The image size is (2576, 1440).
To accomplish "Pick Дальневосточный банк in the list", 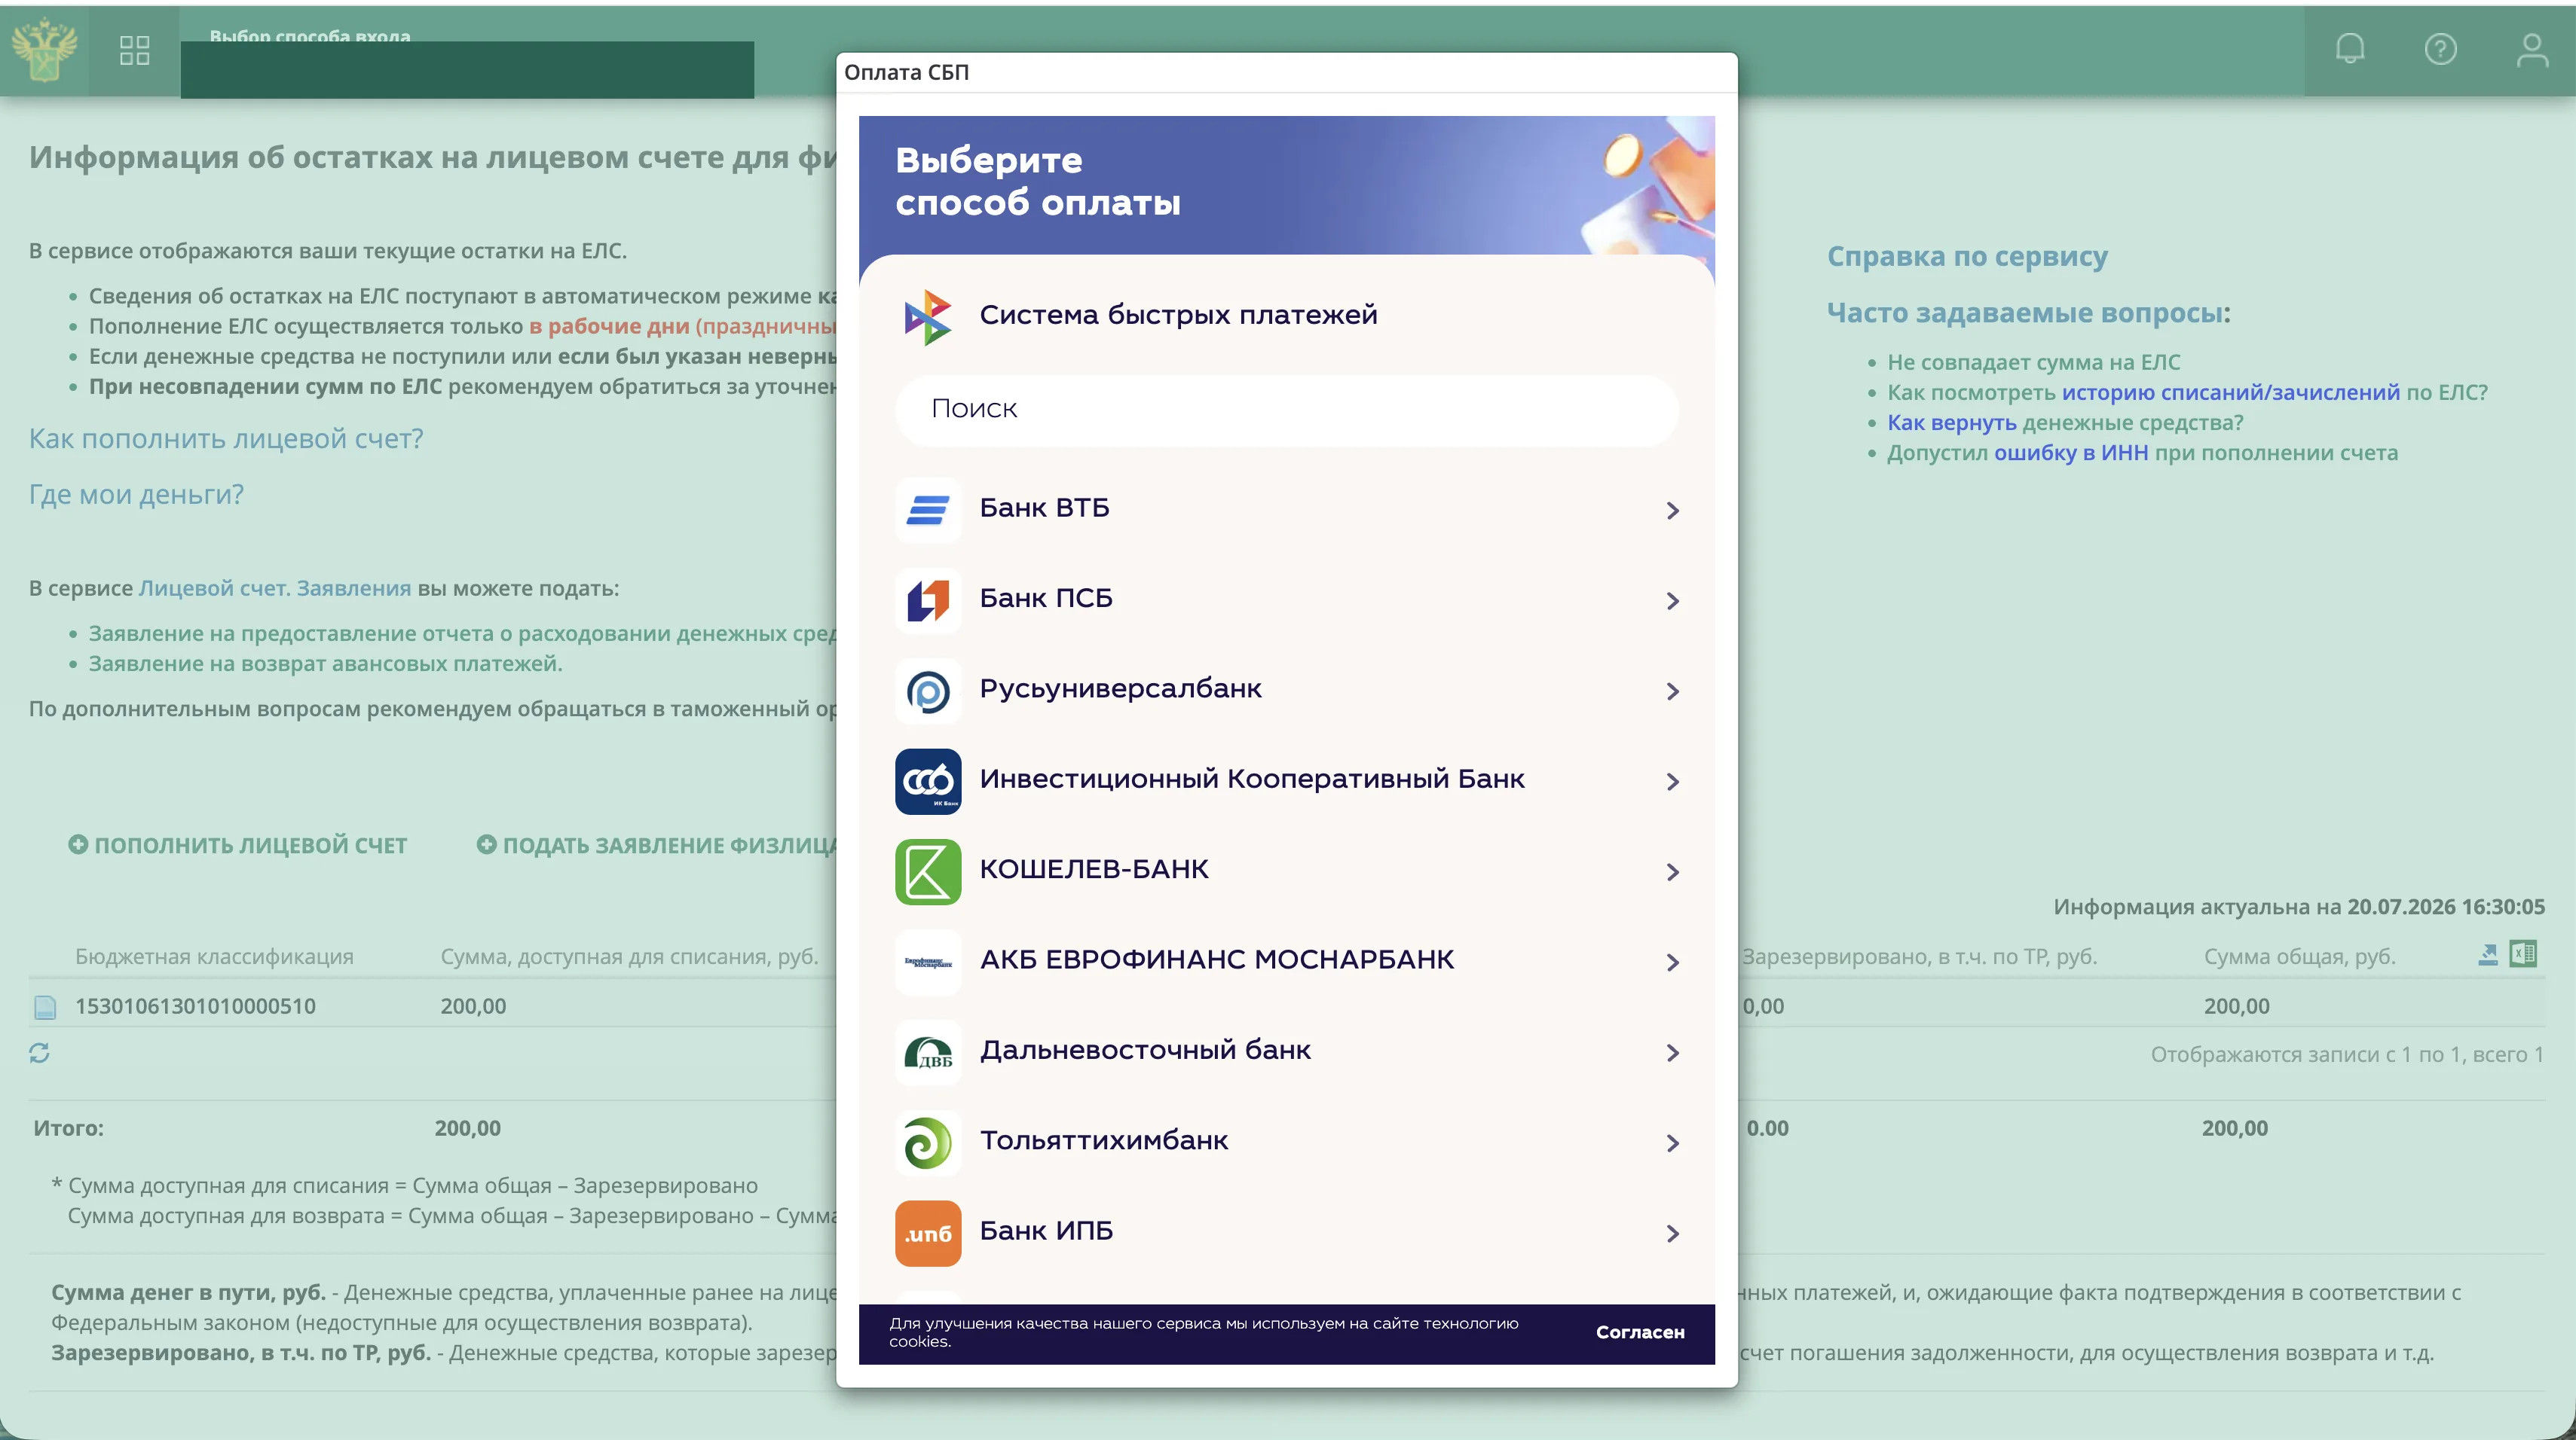I will 1287,1052.
